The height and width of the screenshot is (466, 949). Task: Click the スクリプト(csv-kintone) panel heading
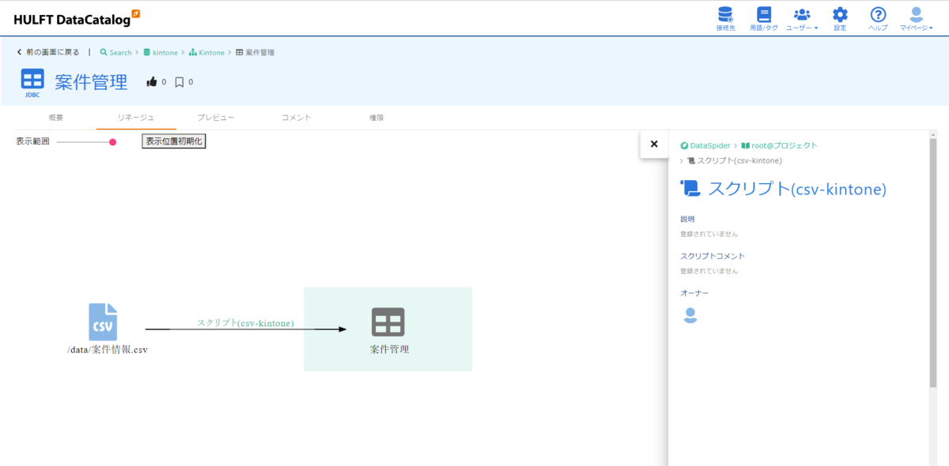click(x=797, y=189)
